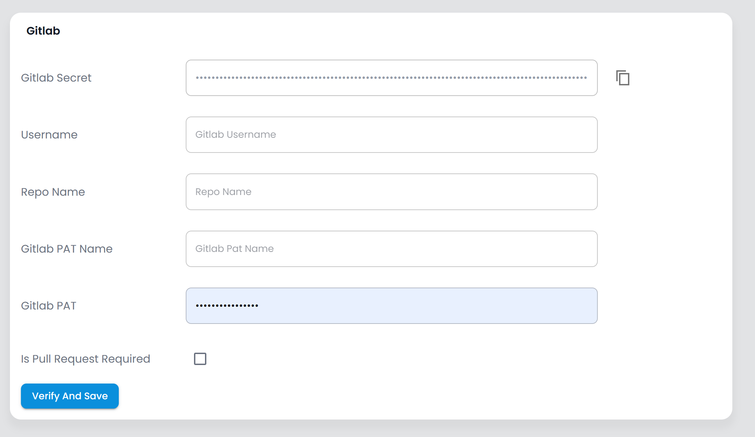Click the 'Gitlab Pat Name' placeholder text
This screenshot has width=755, height=437.
[x=234, y=249]
